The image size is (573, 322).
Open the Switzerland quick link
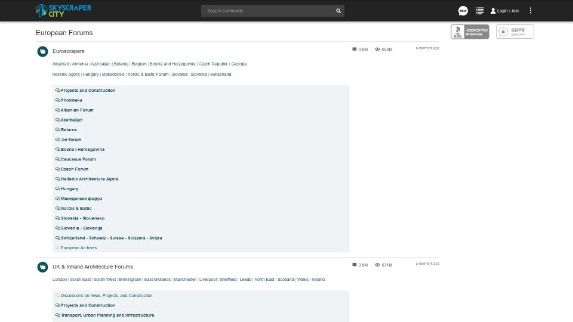tap(220, 75)
